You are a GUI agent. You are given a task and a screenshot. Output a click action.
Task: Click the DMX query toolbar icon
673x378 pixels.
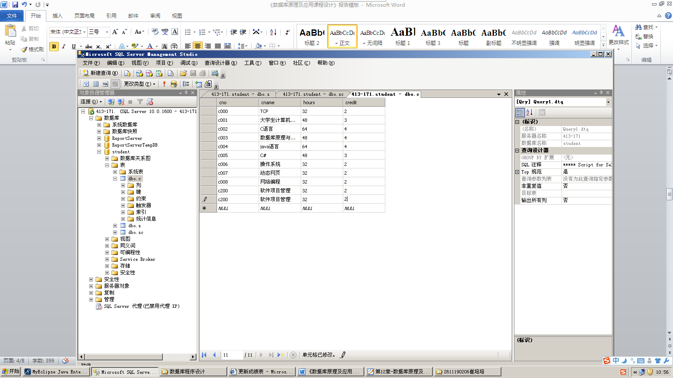point(149,73)
